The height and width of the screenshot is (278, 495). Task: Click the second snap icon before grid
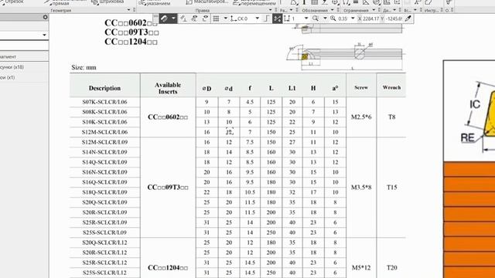[x=194, y=19]
